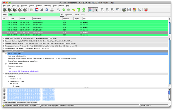The width and height of the screenshot is (173, 110).
Task: Toggle auto scroll during live capture
Action: (x=95, y=10)
